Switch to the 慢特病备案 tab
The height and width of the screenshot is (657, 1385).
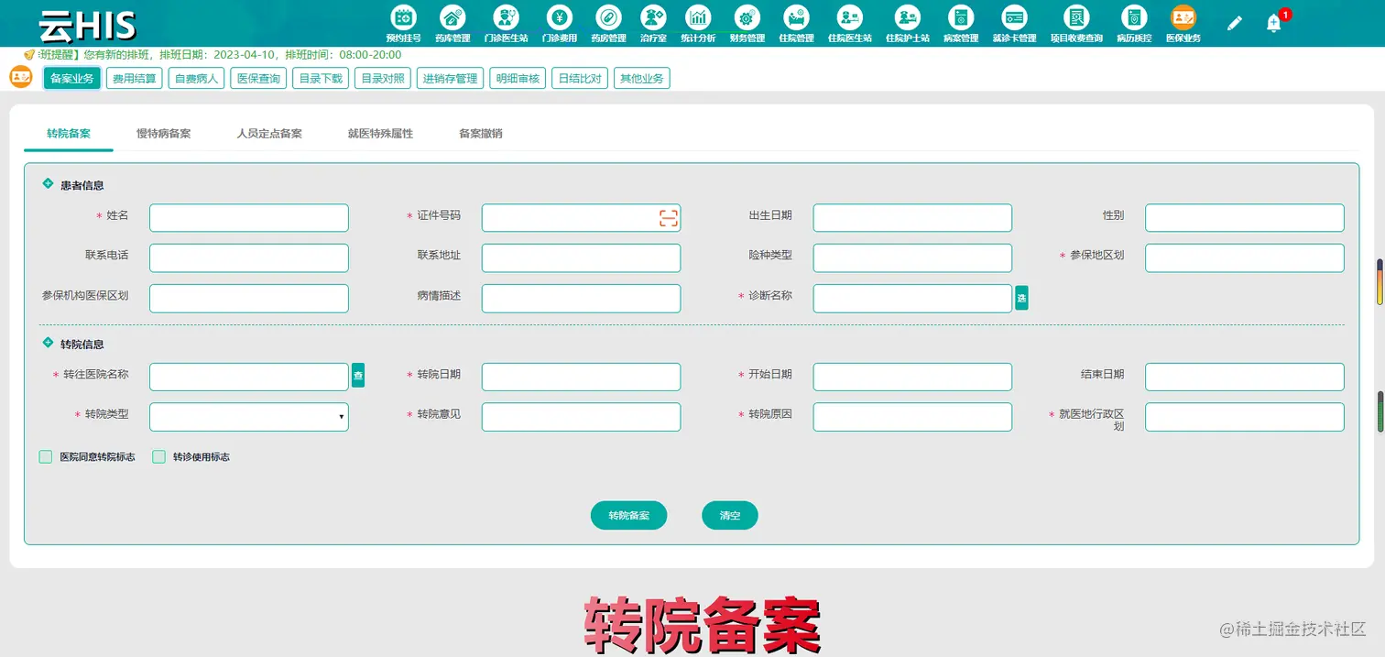[x=165, y=132]
